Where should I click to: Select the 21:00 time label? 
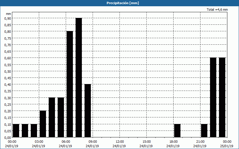click(200, 142)
